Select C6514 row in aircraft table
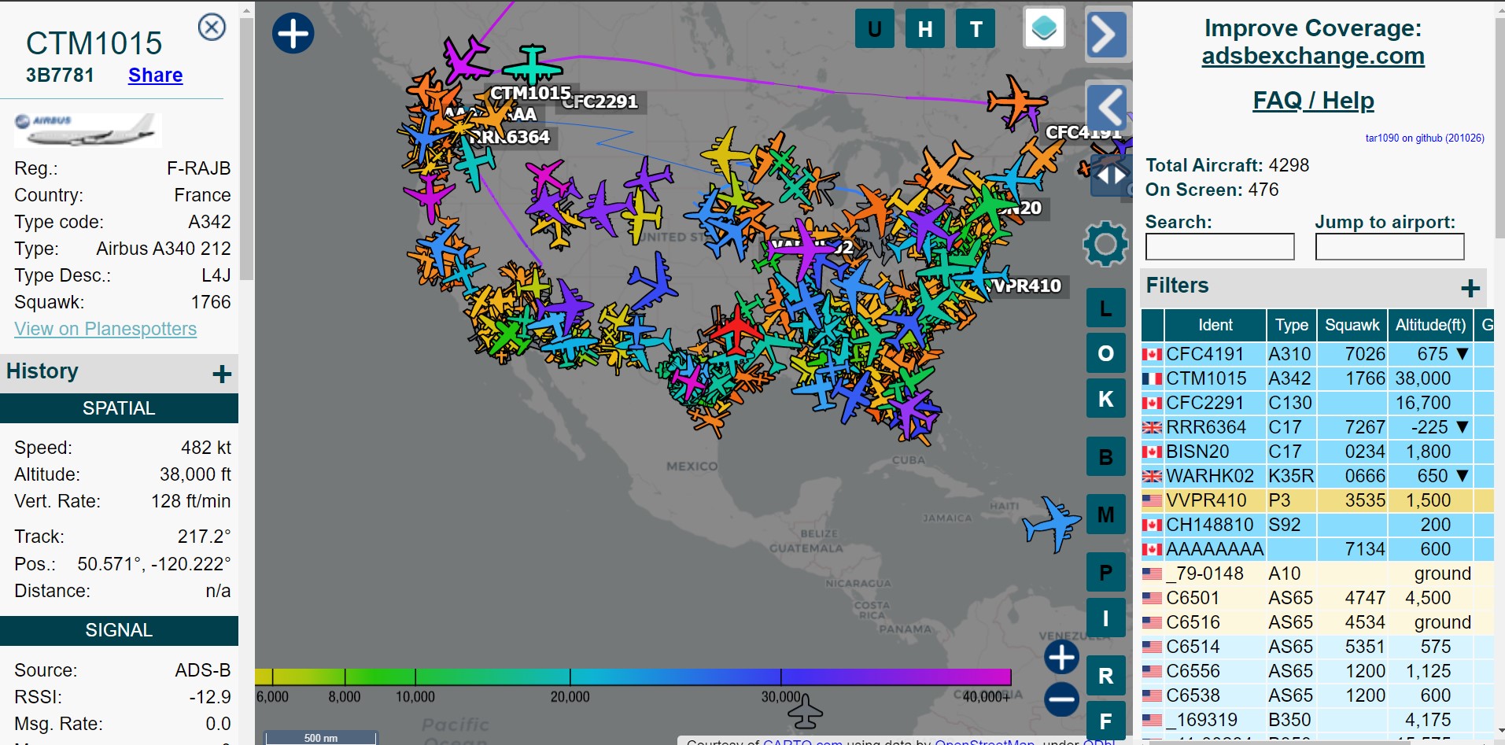 1317,647
